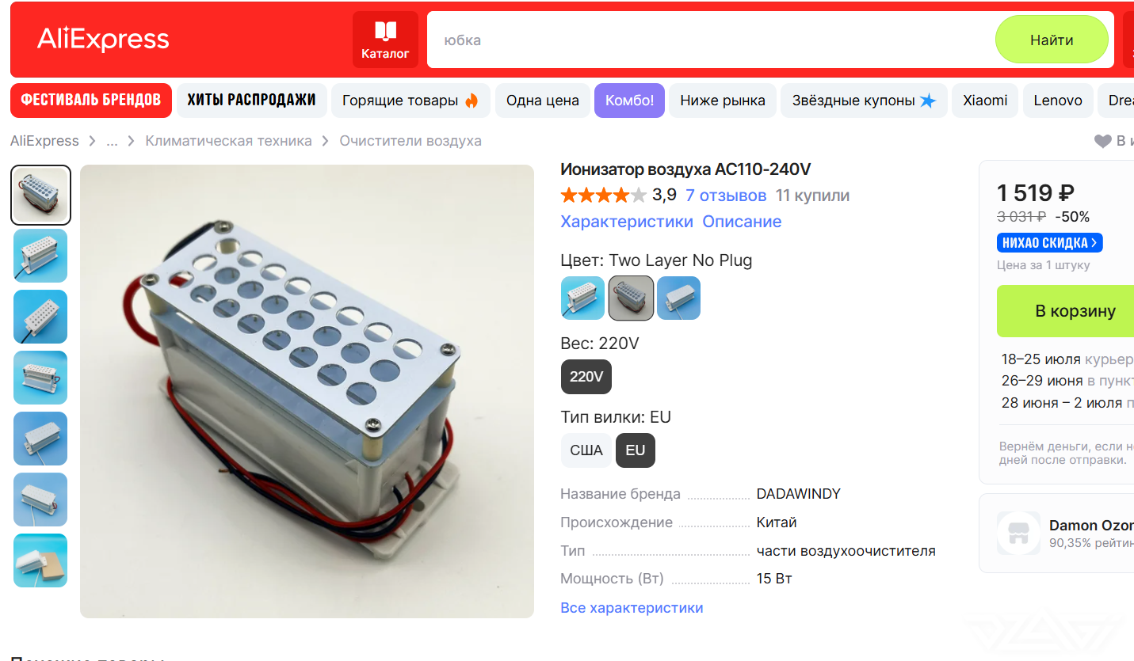
Task: Open Горящие товары with flame icon
Action: point(410,101)
